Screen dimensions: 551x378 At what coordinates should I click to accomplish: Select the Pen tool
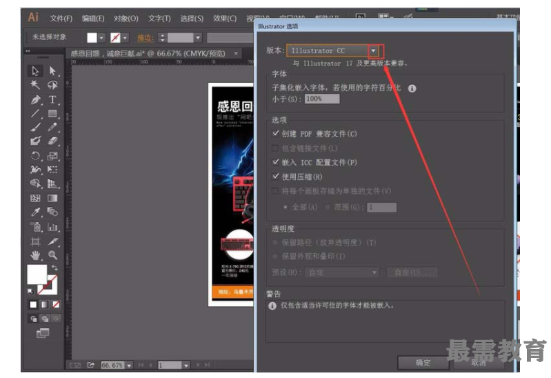point(35,99)
